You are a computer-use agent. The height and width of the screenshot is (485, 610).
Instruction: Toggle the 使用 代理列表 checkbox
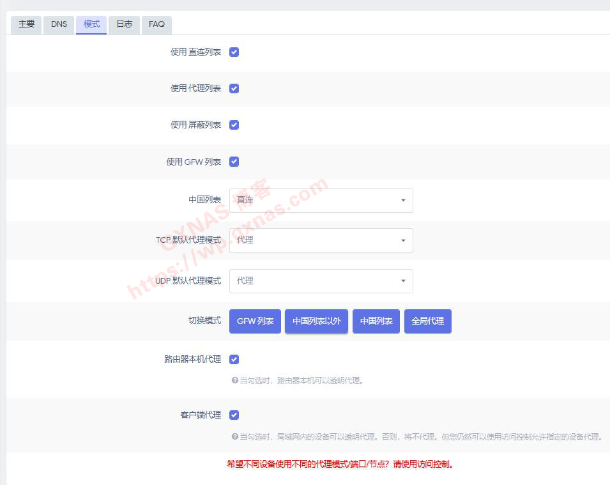tap(234, 89)
